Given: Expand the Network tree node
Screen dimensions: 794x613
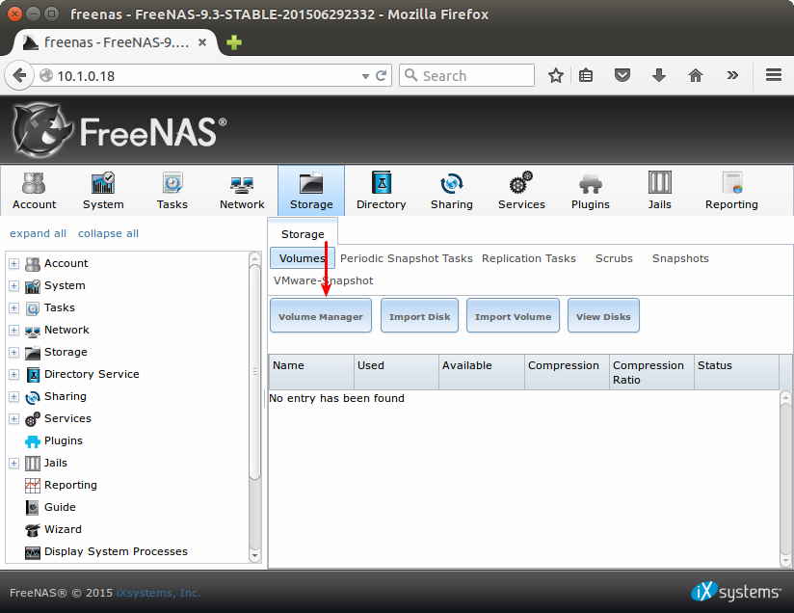Looking at the screenshot, I should (14, 331).
